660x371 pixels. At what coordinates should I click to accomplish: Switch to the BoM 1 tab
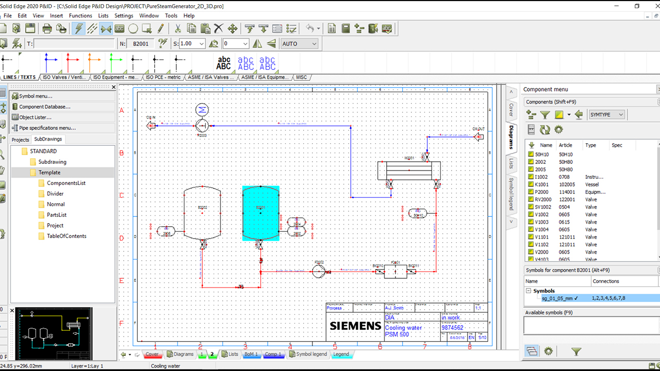click(x=251, y=355)
